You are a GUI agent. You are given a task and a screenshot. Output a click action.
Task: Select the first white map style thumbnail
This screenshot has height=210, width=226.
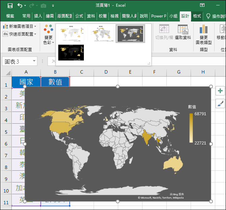pyautogui.click(x=71, y=33)
